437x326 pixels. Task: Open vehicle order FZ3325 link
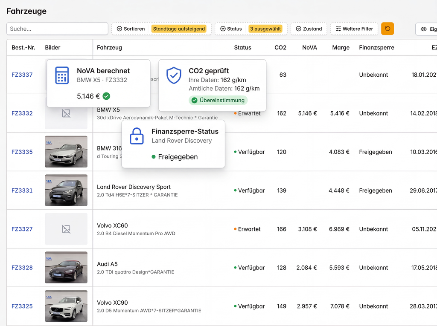pos(22,306)
